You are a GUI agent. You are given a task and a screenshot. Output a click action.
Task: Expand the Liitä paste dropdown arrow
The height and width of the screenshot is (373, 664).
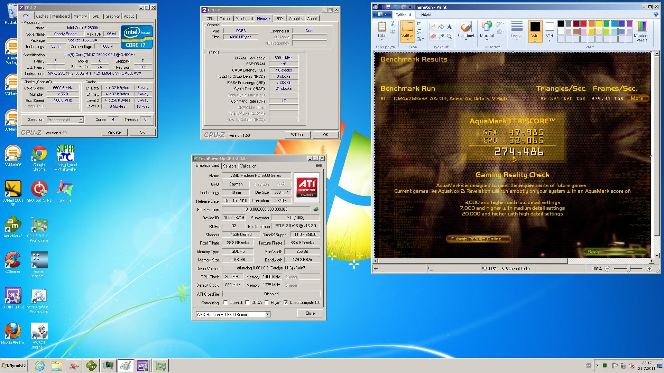pyautogui.click(x=381, y=40)
